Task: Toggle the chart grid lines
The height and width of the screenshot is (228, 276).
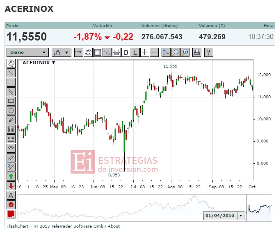Action: (x=98, y=52)
